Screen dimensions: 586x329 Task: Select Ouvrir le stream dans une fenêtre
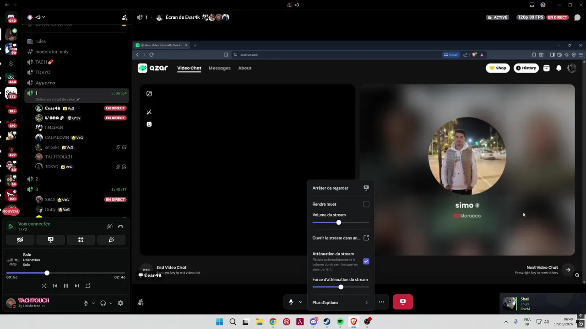(341, 238)
